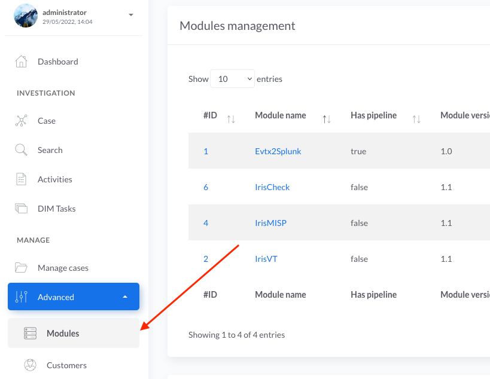This screenshot has height=379, width=490.
Task: Open the Show entries dropdown
Action: click(232, 78)
